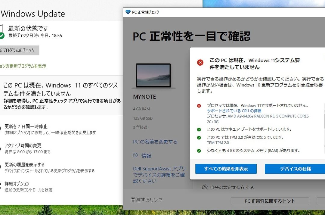This screenshot has height=215, width=325.
Task: Click green check icon for 4 GB RAM result
Action: 199,151
